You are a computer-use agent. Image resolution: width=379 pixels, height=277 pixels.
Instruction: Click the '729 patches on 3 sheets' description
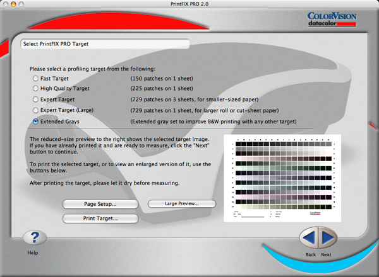coord(195,99)
